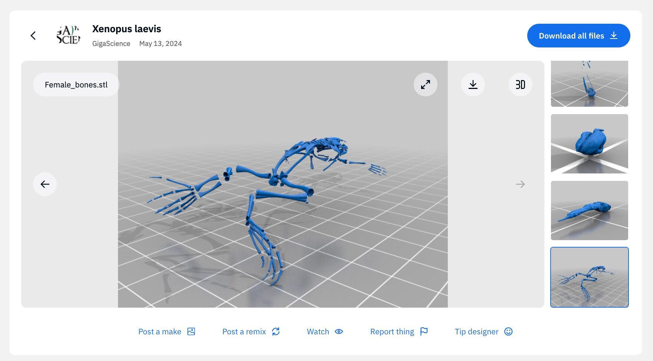
Task: Go back using the header chevron
Action: [33, 36]
